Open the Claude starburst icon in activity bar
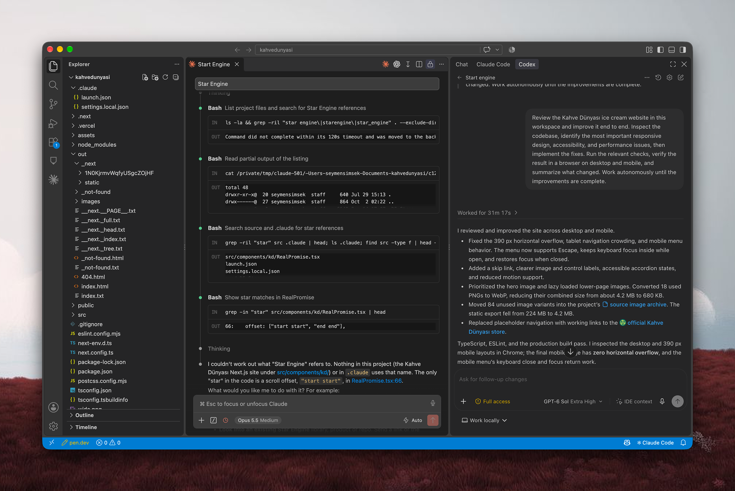The height and width of the screenshot is (491, 735). [53, 180]
